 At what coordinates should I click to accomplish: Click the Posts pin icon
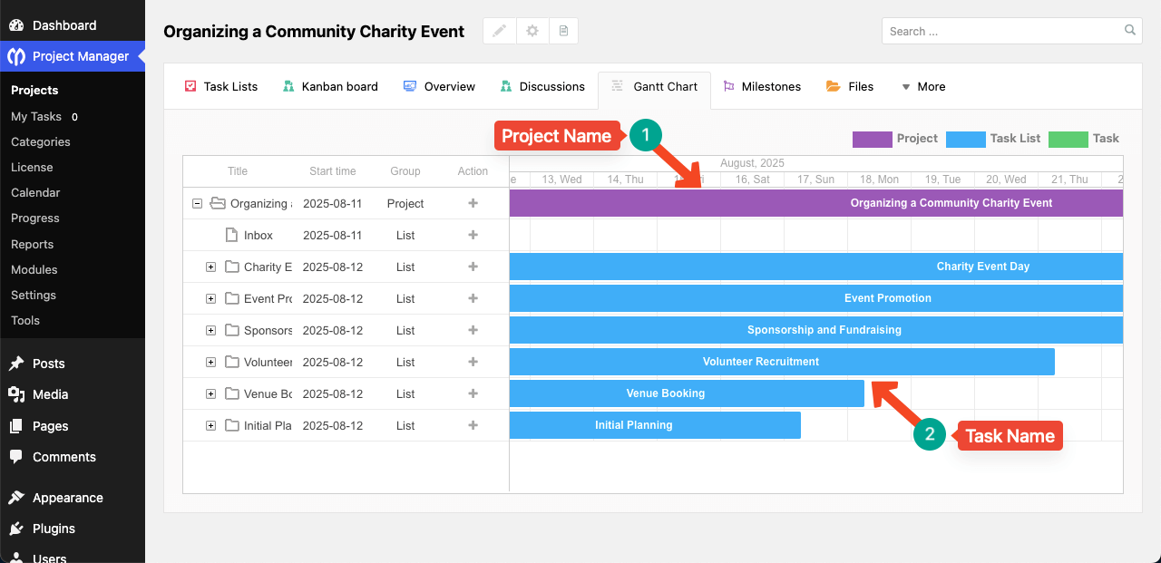16,364
